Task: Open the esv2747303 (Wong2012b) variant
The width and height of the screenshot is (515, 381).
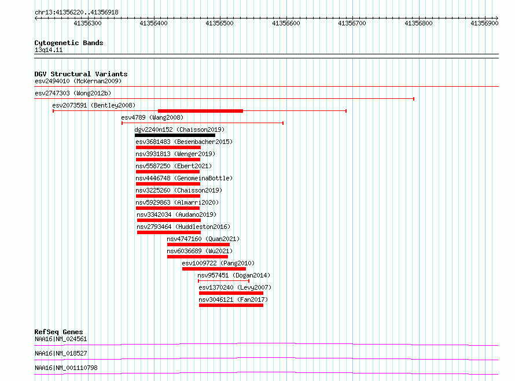Action: tap(73, 93)
